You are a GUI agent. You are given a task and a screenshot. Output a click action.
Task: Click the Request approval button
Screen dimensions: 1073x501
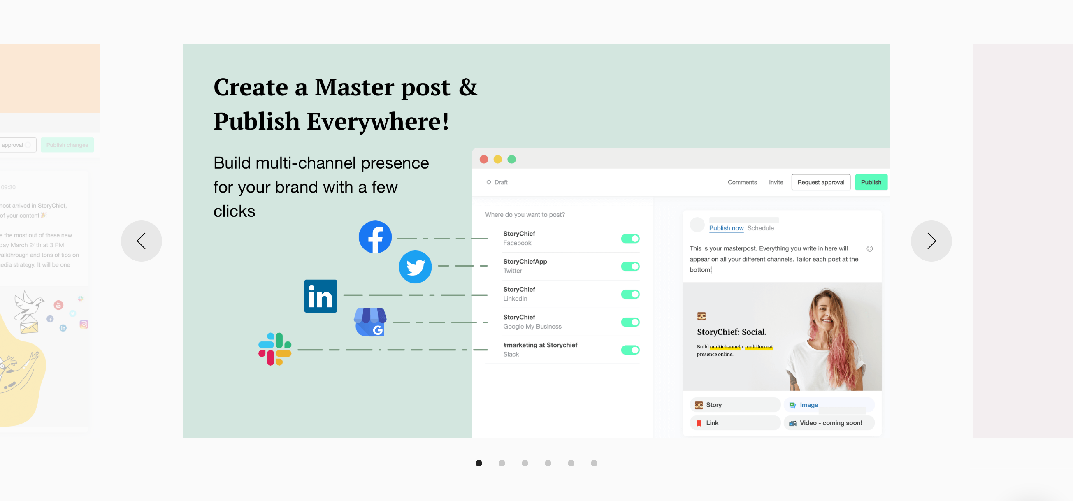pos(820,182)
